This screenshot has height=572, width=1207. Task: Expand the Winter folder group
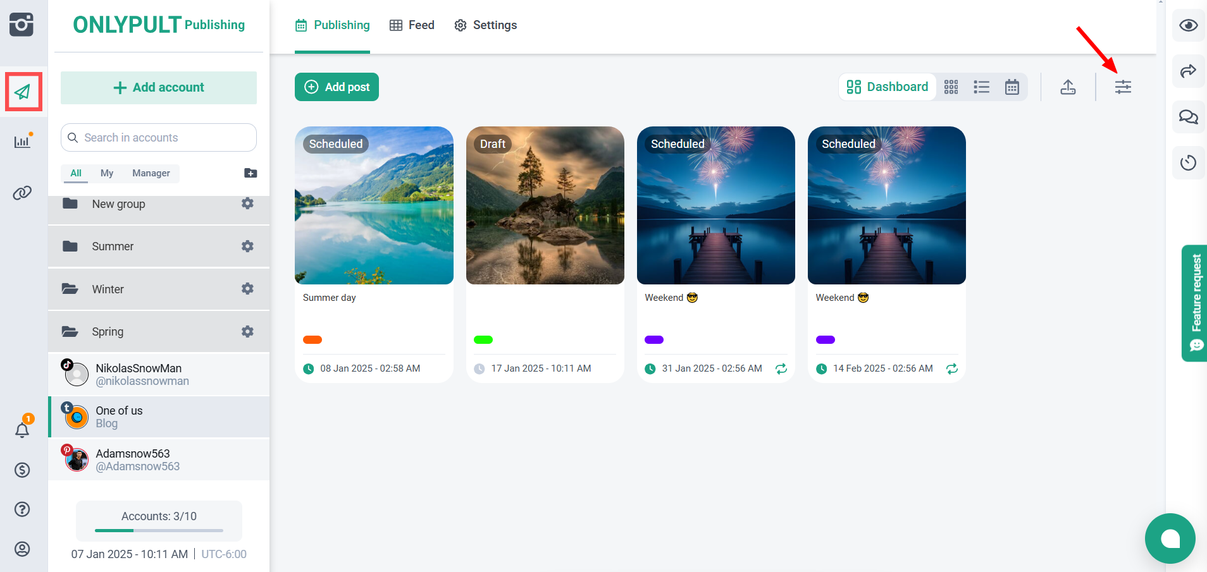tap(108, 289)
